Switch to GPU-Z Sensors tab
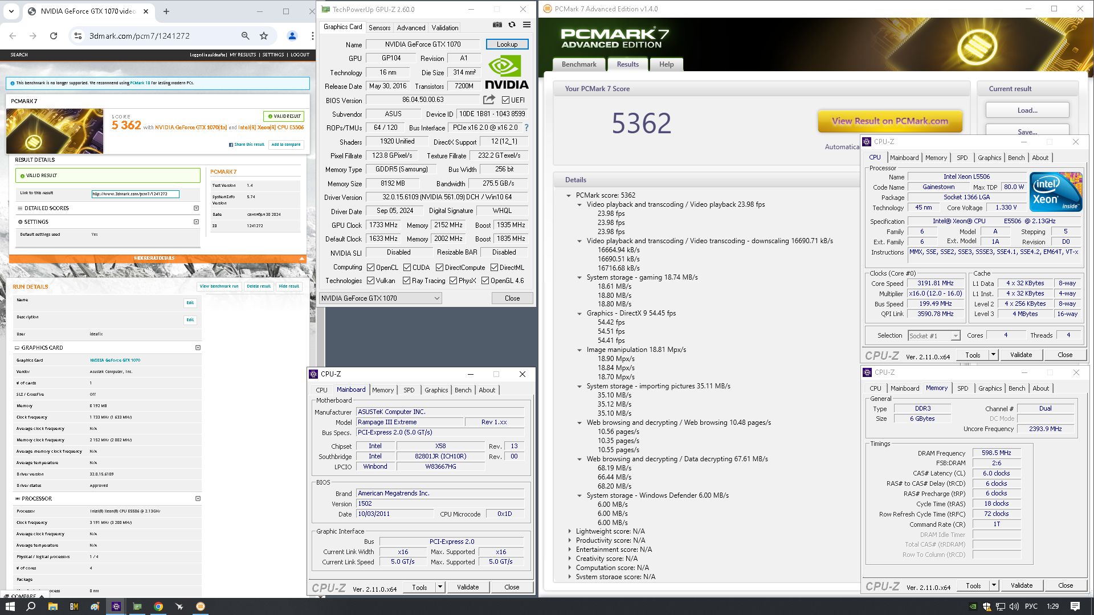 pos(379,28)
